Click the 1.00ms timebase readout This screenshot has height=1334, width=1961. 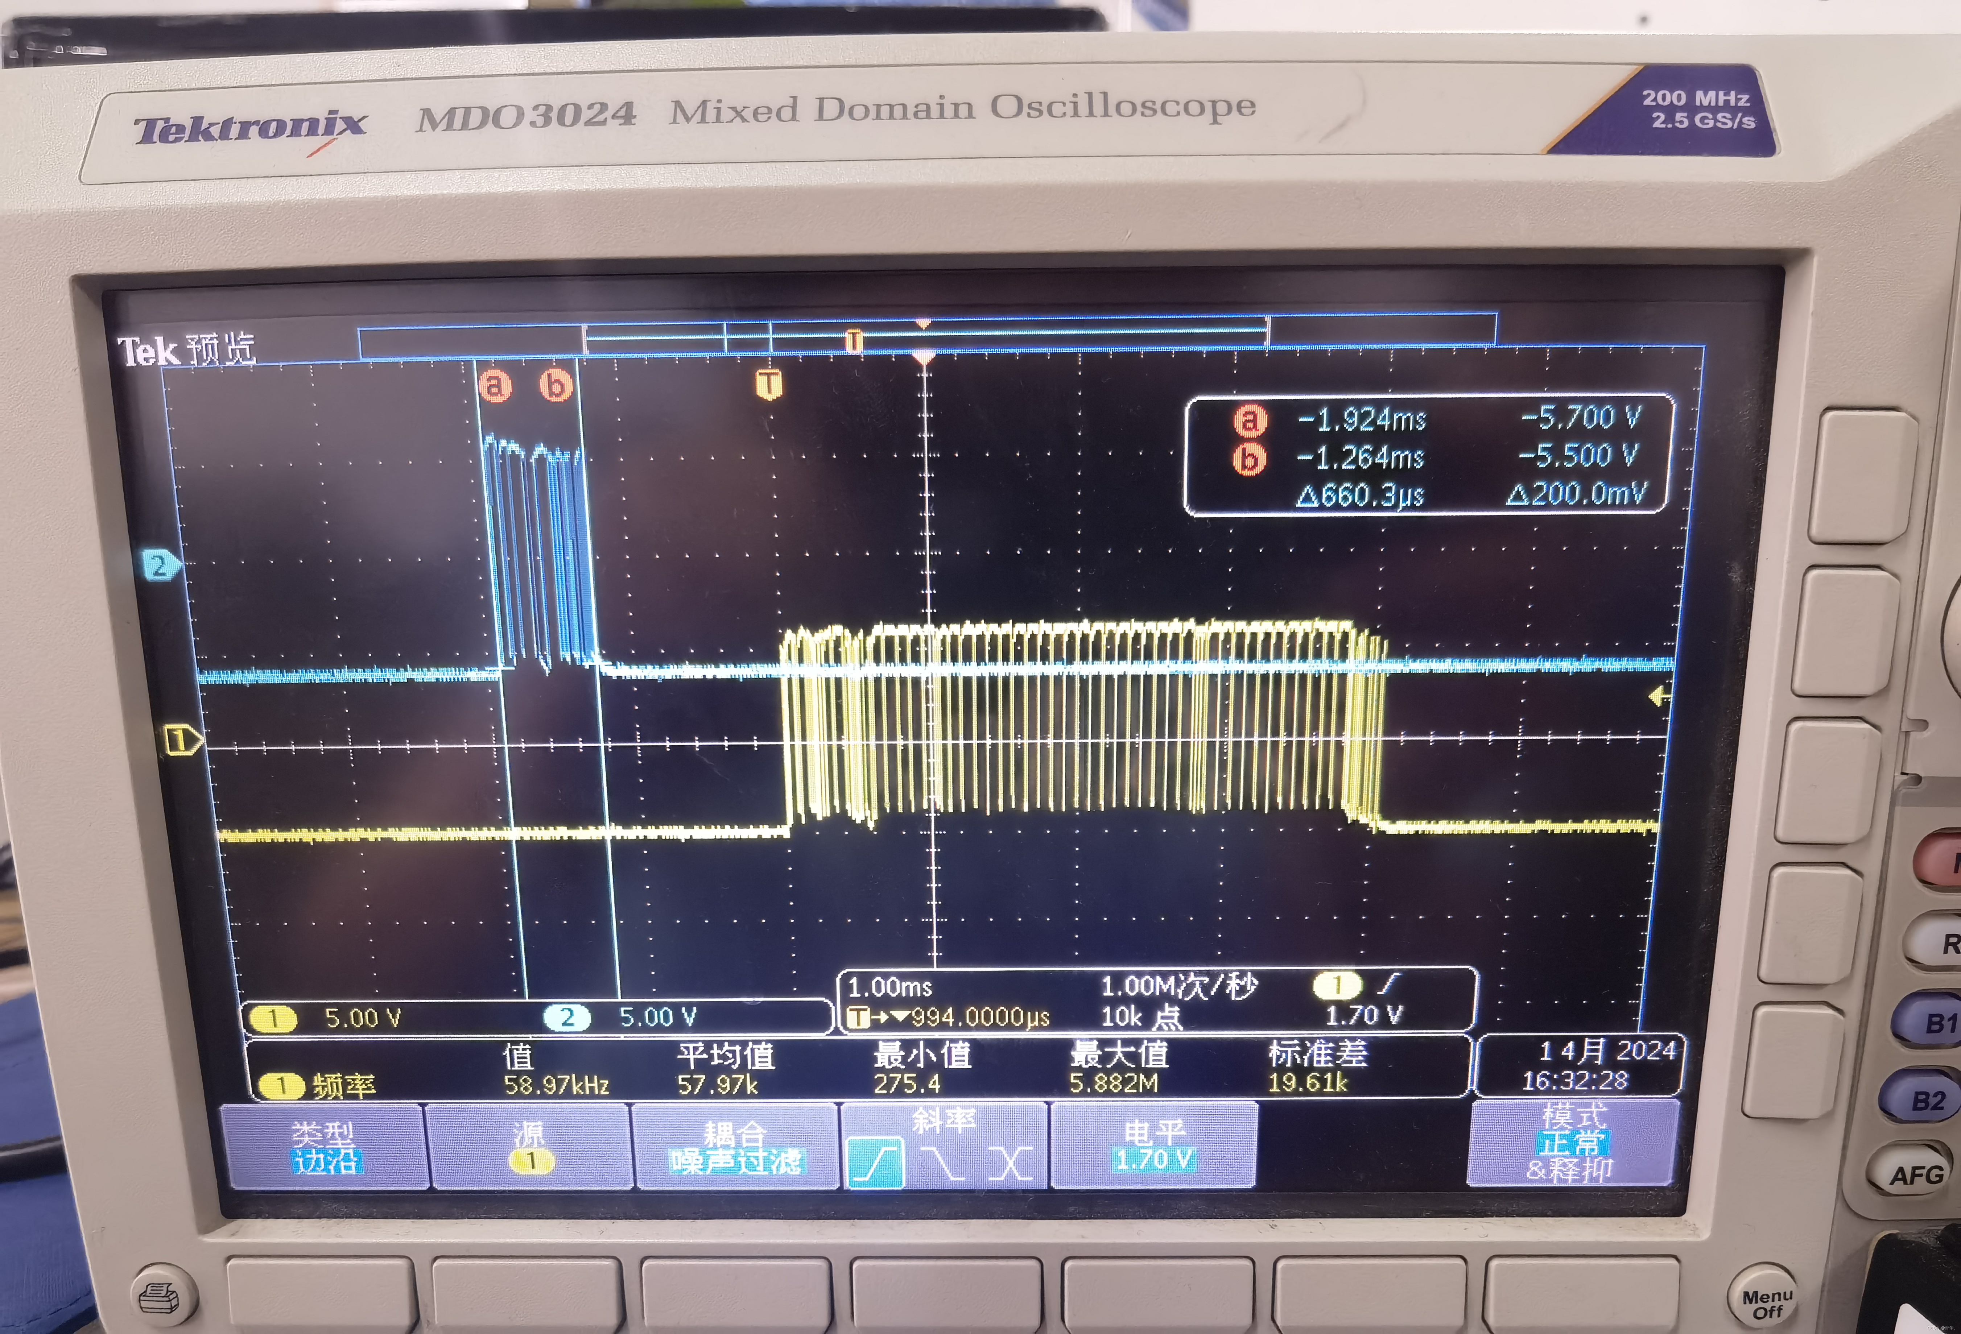[890, 986]
